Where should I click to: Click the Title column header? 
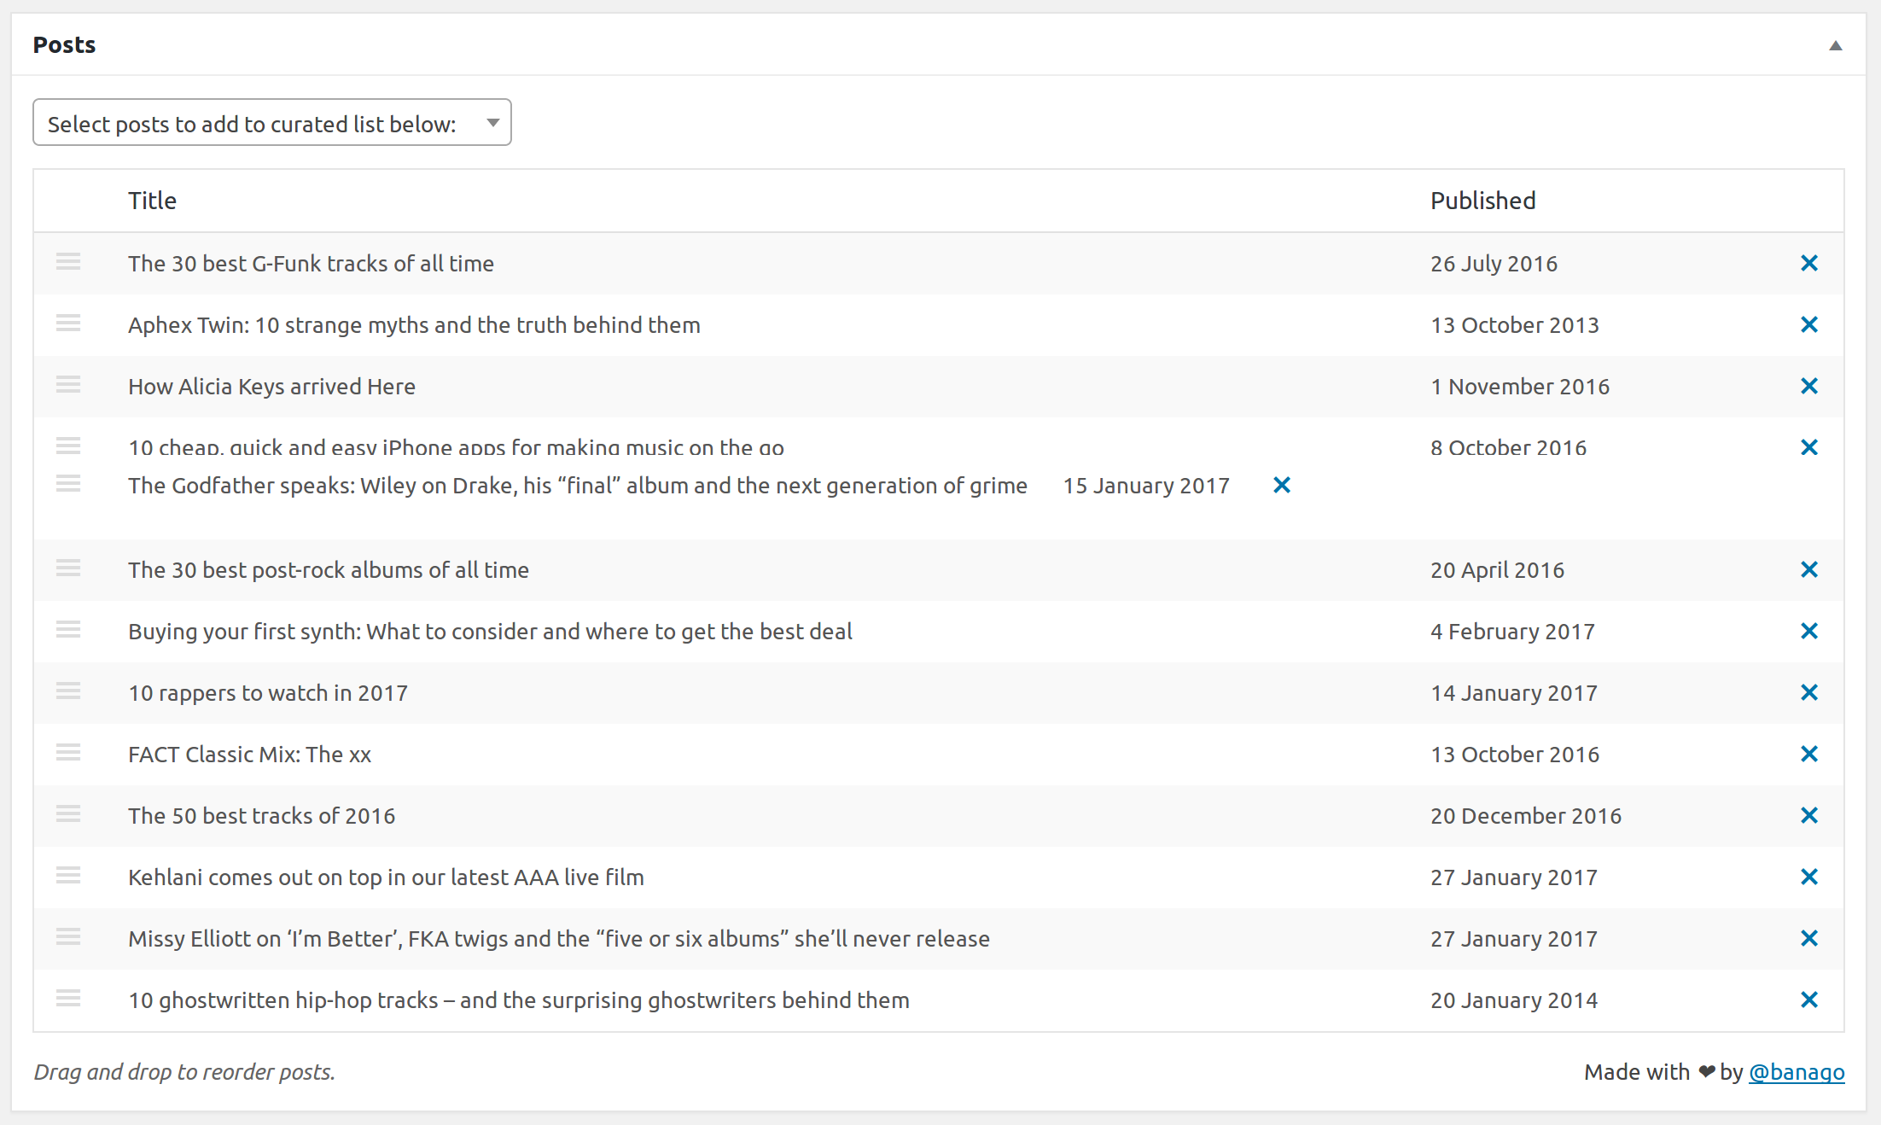152,201
